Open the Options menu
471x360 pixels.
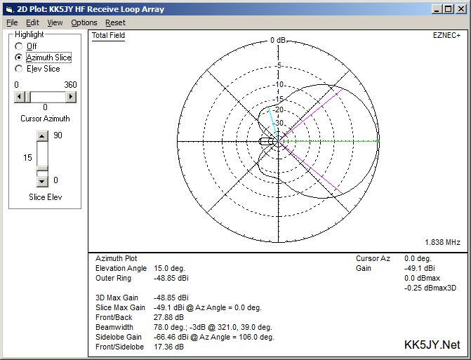pos(84,23)
